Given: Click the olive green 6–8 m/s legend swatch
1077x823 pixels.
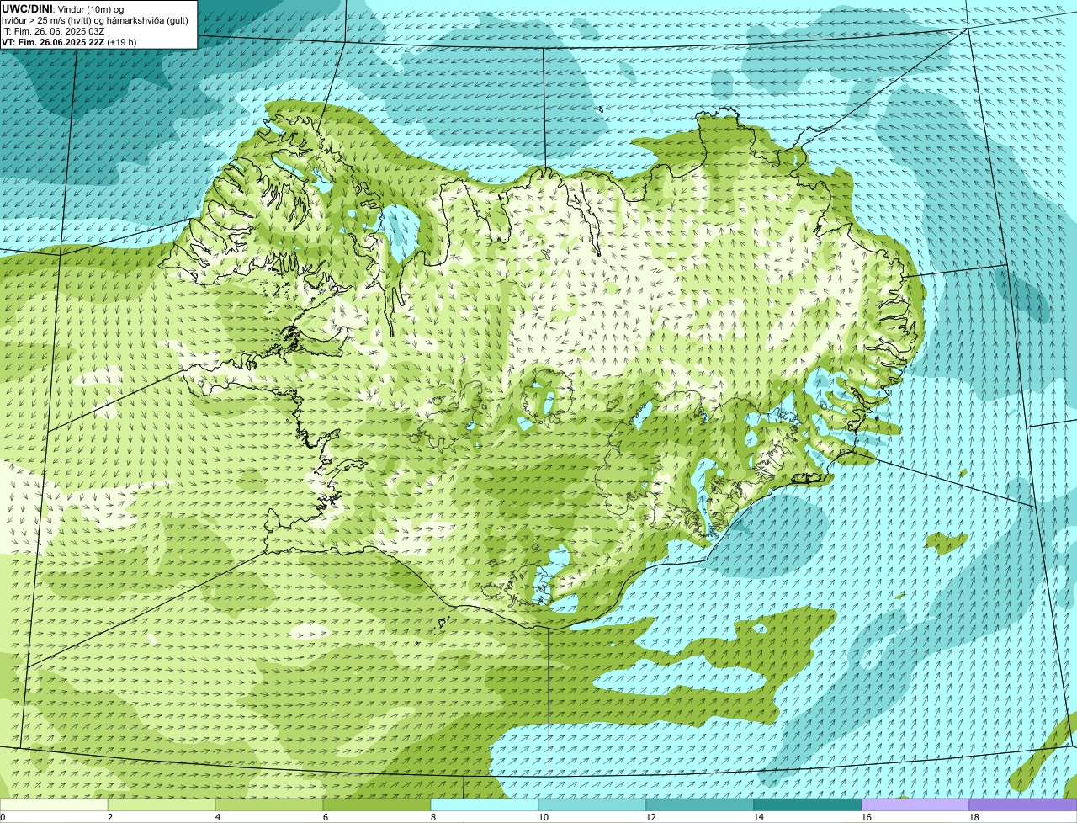Looking at the screenshot, I should [377, 804].
